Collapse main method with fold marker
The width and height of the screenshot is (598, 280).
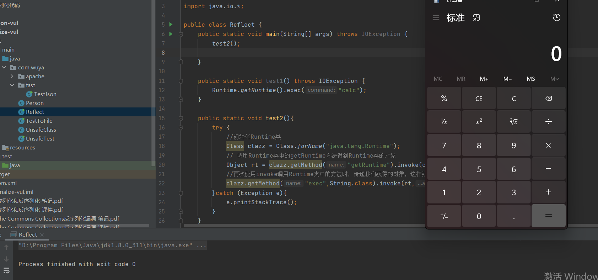point(181,34)
